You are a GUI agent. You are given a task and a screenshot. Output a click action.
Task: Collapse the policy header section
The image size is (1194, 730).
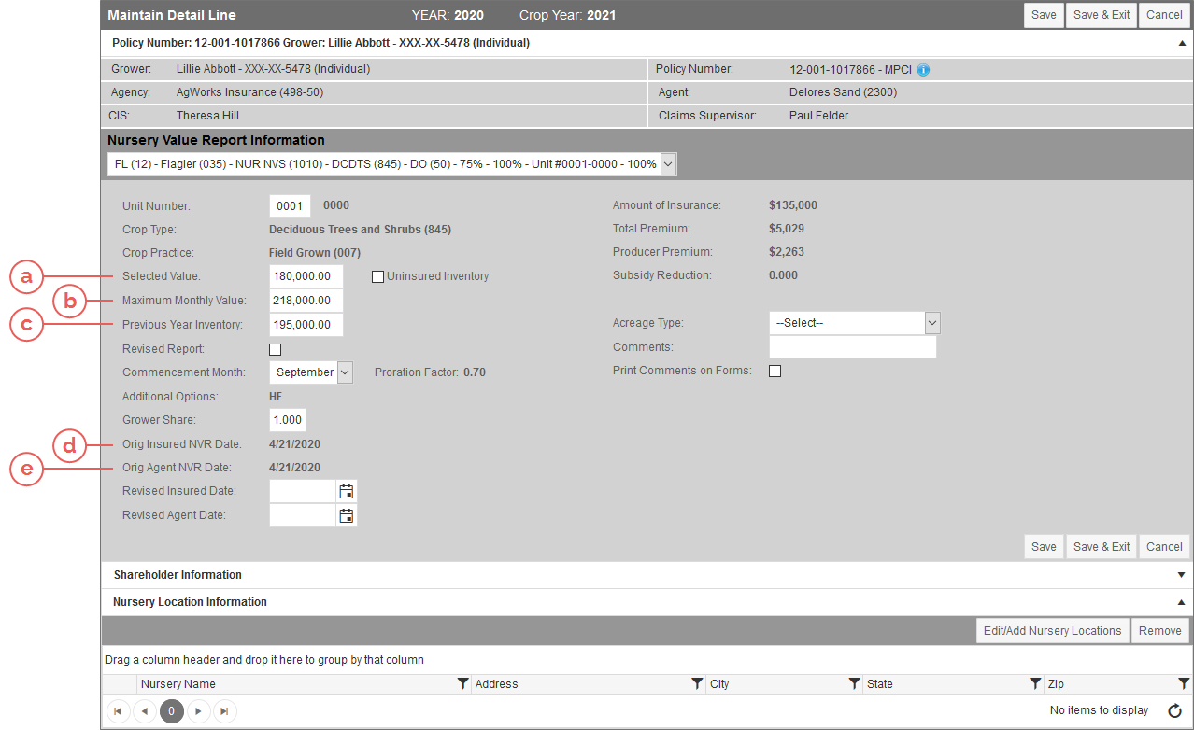click(1182, 43)
